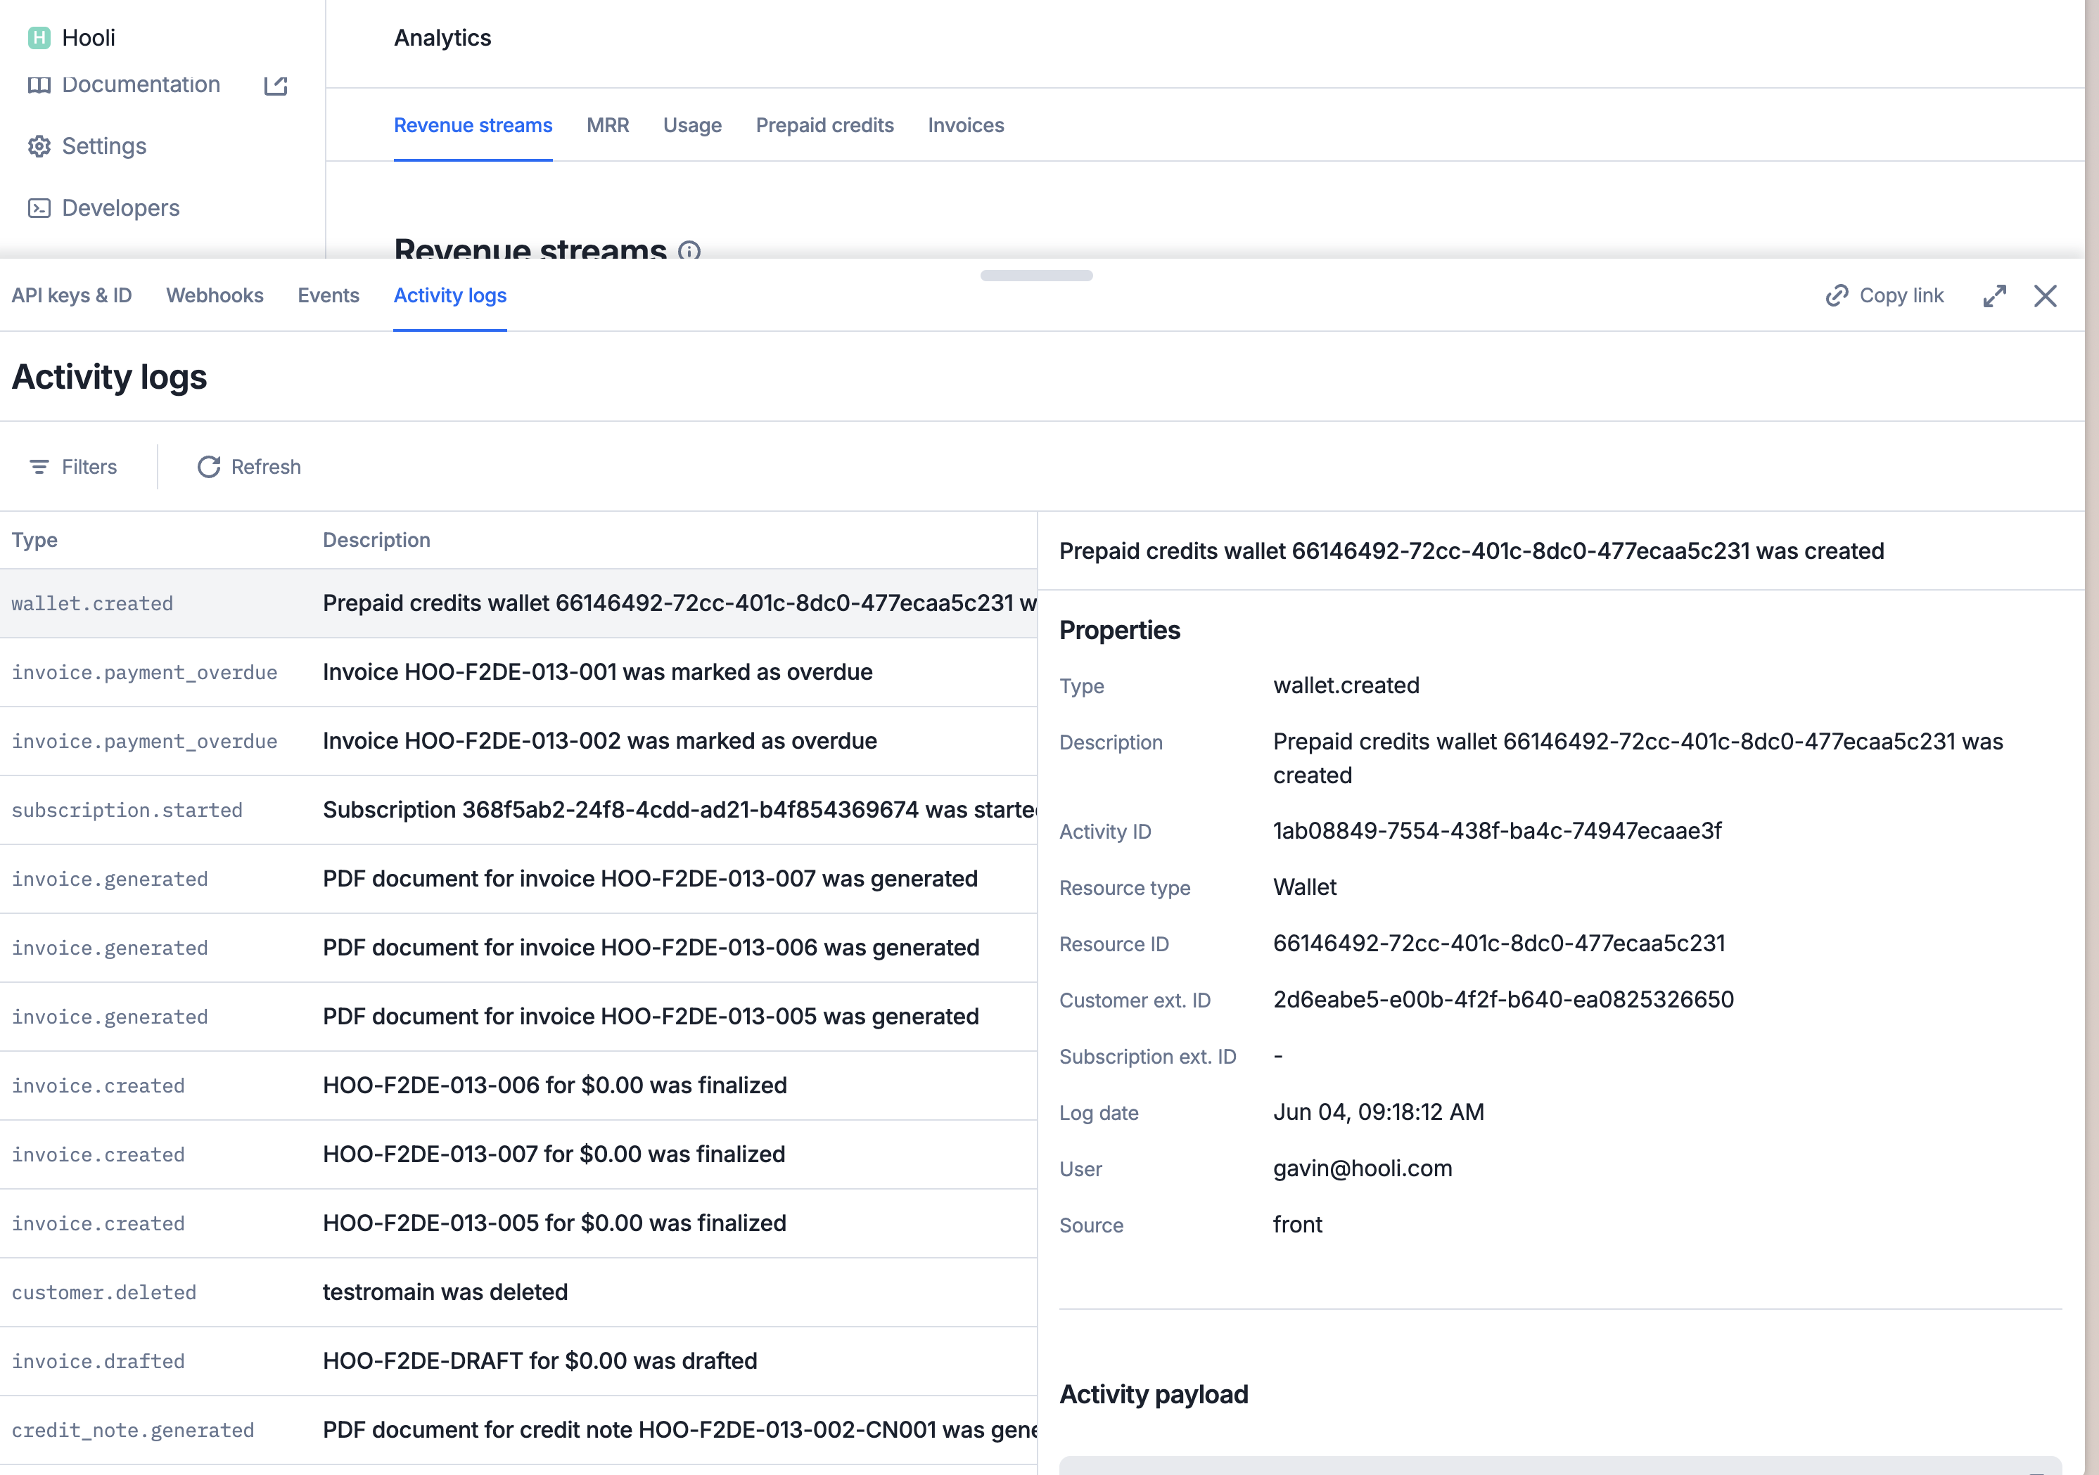
Task: Switch to the Invoices tab
Action: (x=965, y=125)
